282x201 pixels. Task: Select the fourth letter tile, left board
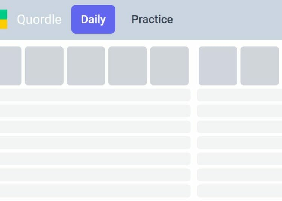pyautogui.click(x=127, y=66)
